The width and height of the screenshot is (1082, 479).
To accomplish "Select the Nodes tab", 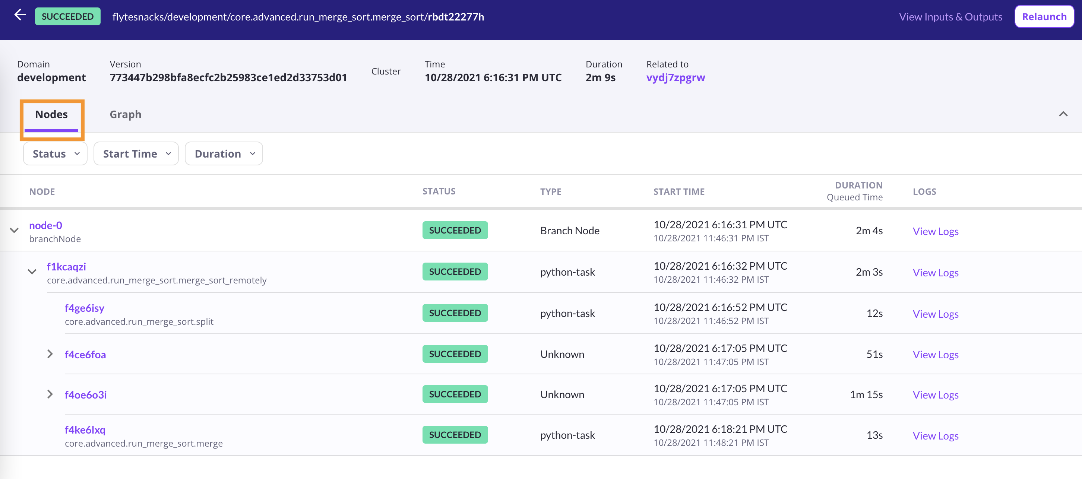I will tap(51, 114).
